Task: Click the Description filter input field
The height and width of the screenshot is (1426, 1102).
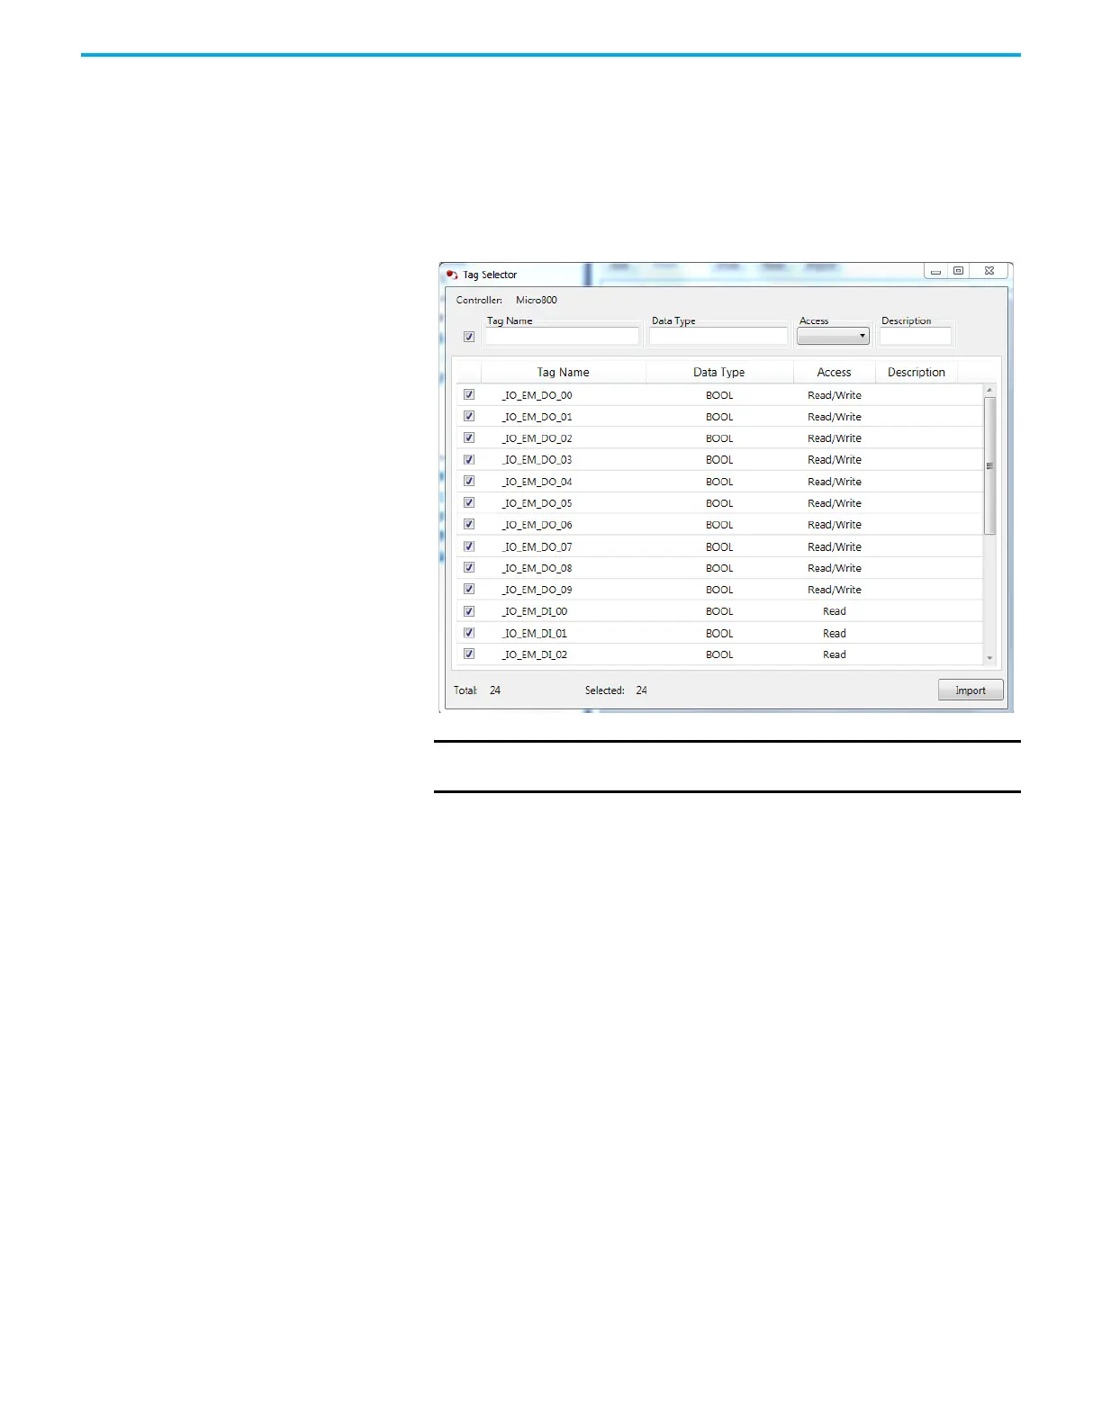Action: coord(916,336)
